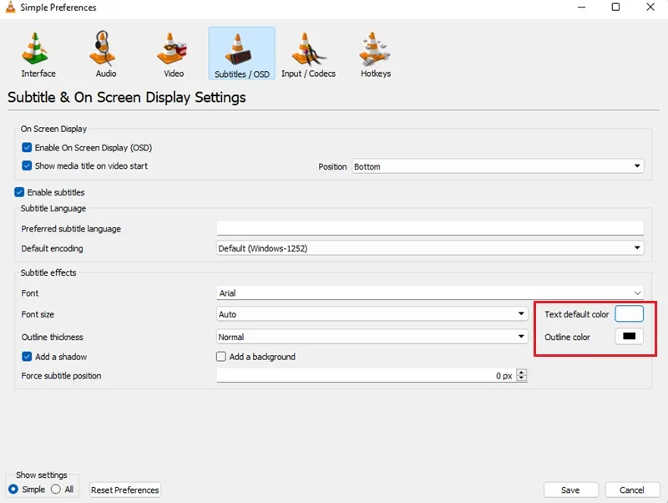Open the OSD Position dropdown
This screenshot has height=503, width=668.
(498, 166)
